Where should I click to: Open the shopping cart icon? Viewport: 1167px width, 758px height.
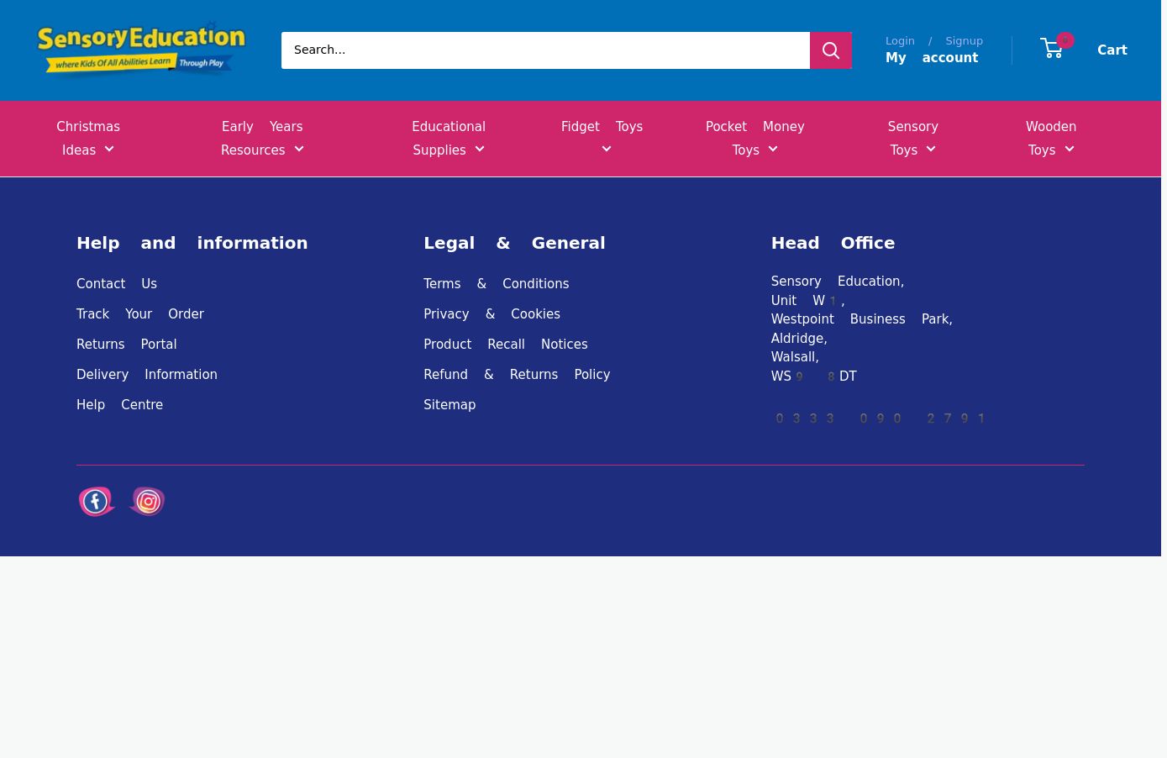coord(1053,49)
